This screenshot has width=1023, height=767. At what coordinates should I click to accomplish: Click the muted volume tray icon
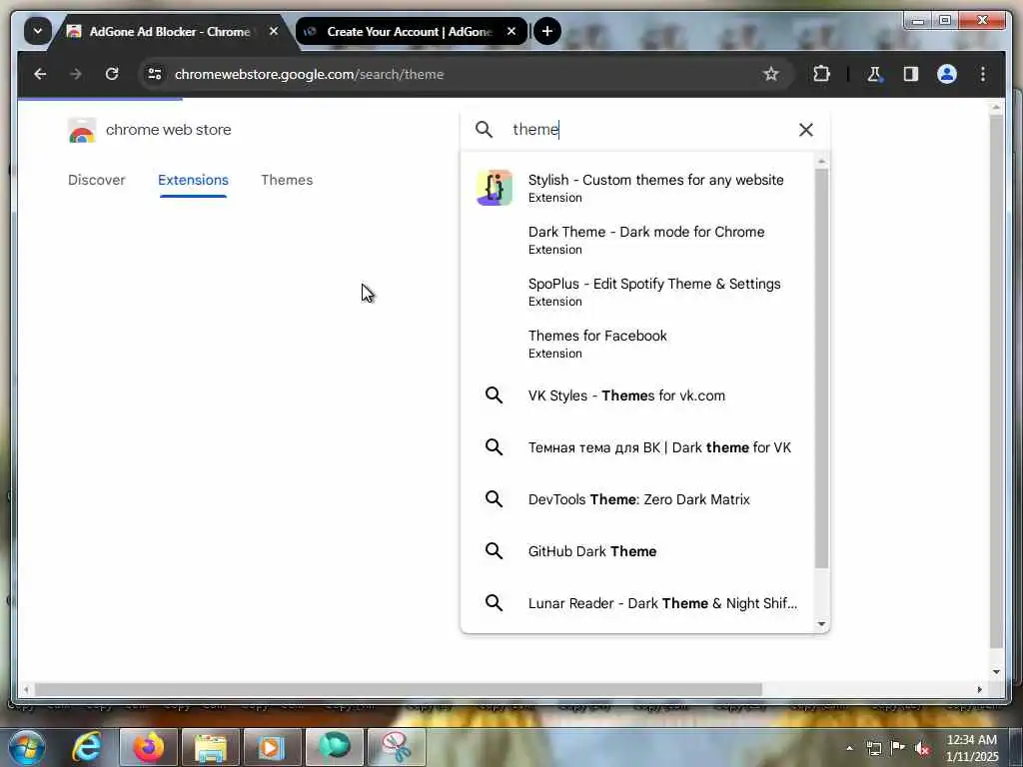[922, 748]
